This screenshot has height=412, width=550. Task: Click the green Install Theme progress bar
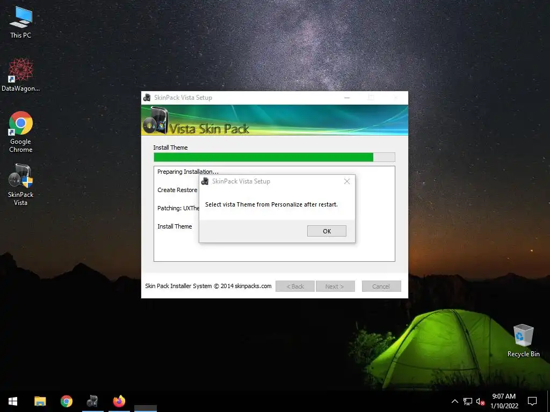(274, 157)
